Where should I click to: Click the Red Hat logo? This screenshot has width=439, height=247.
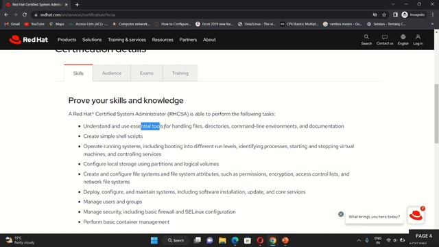pos(28,40)
